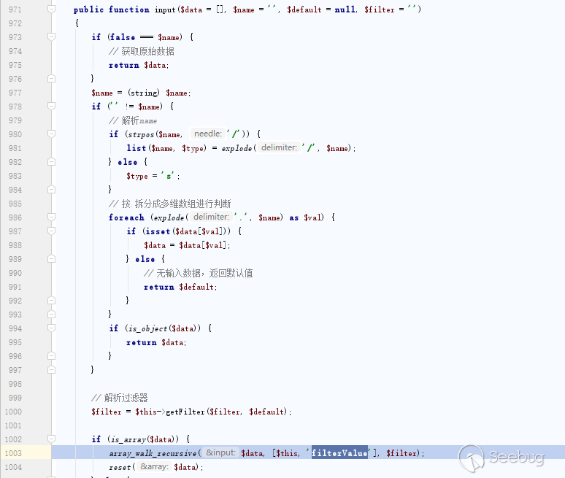Click the strpos function name
Screen dimensions: 565x478
[141, 134]
